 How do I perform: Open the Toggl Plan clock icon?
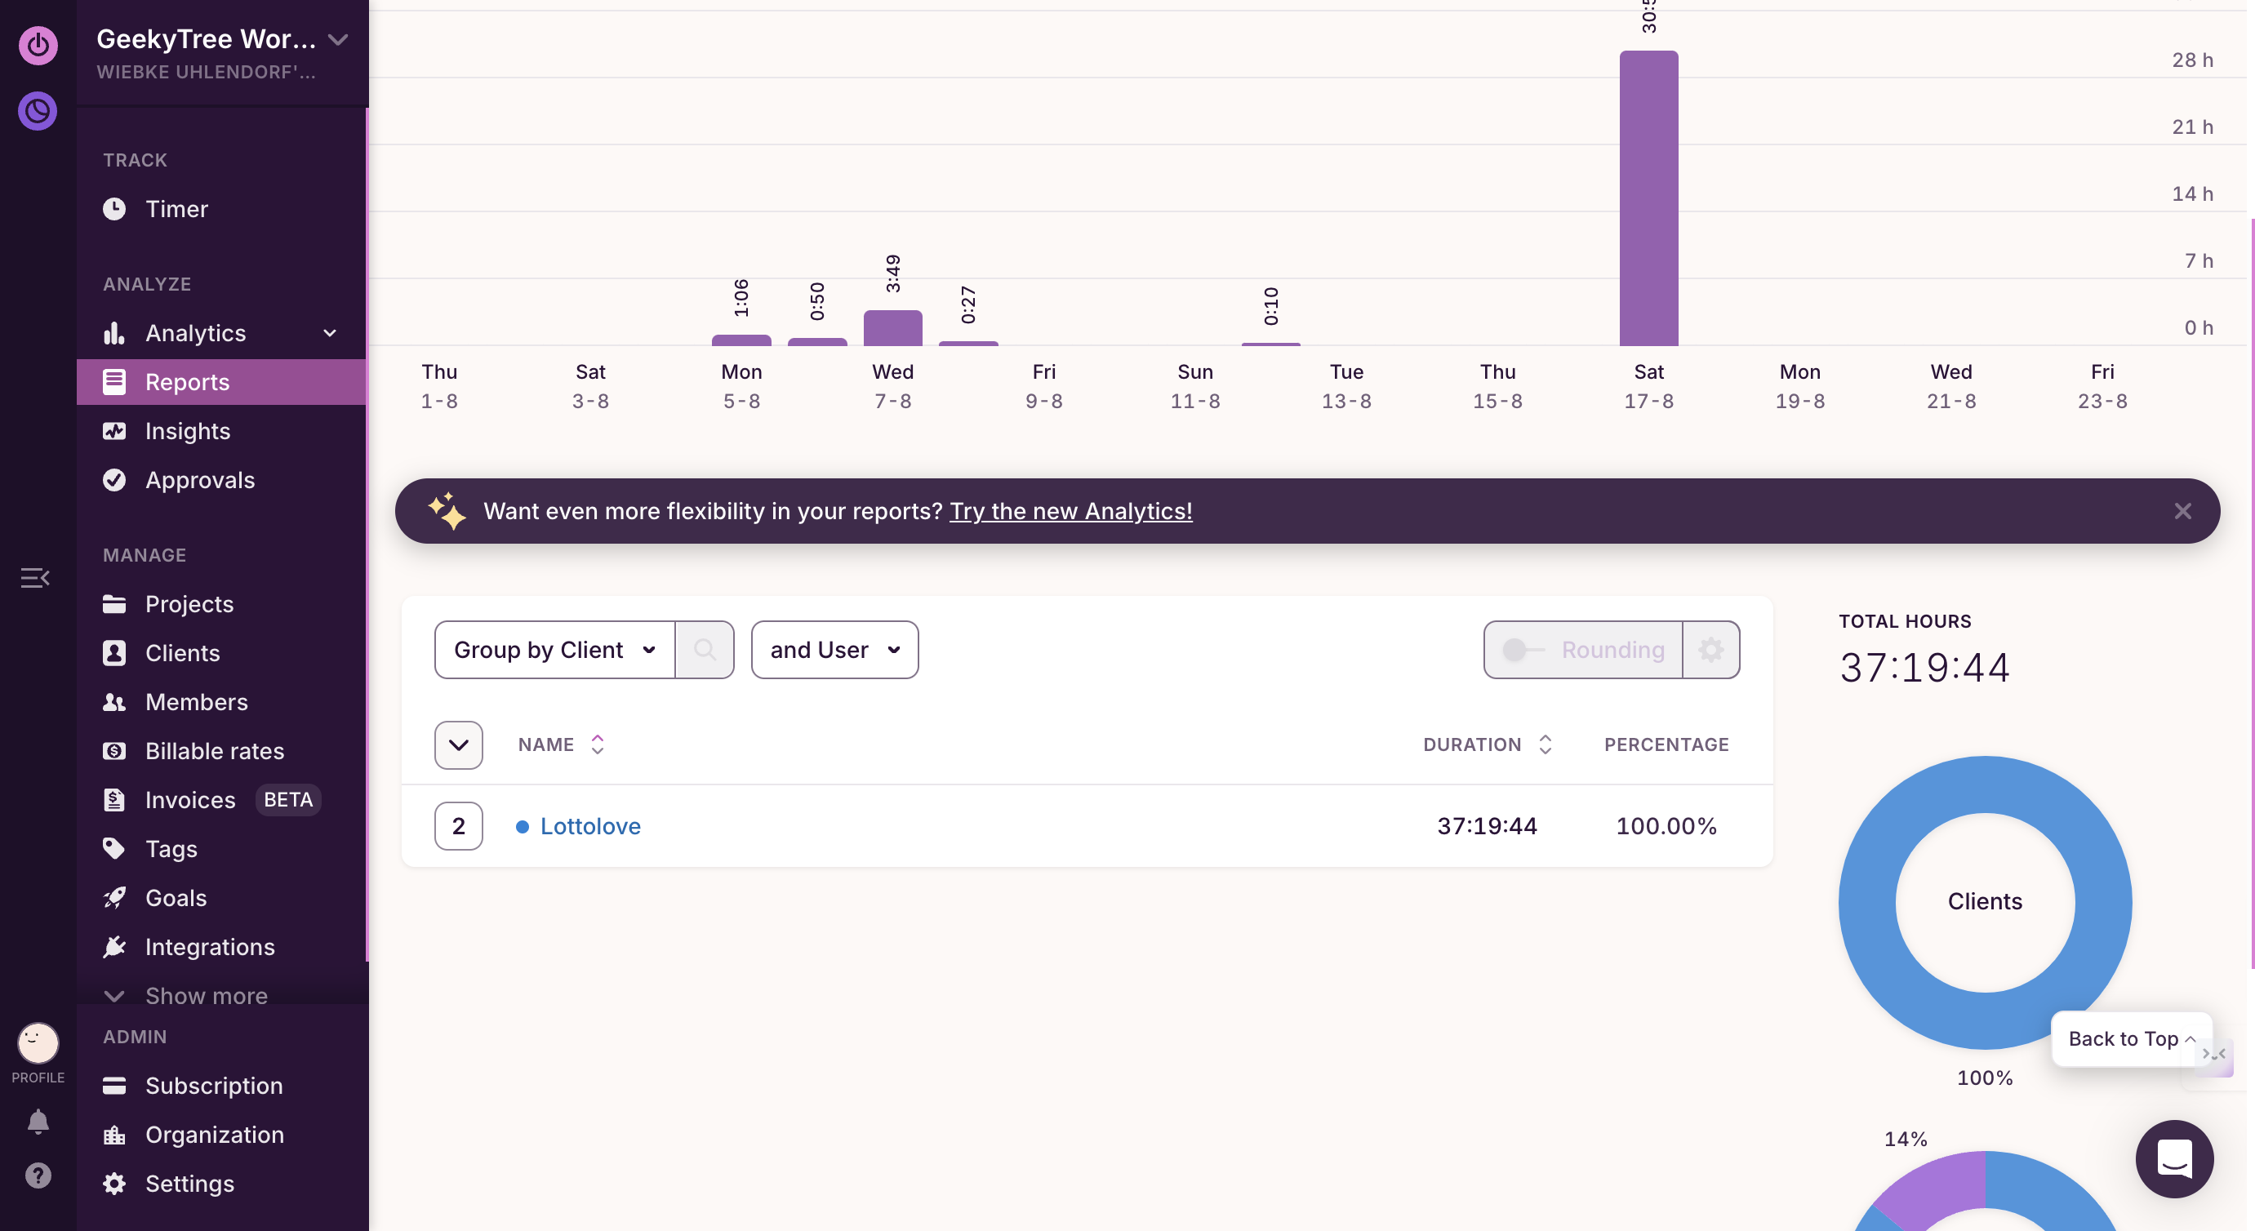pos(38,111)
